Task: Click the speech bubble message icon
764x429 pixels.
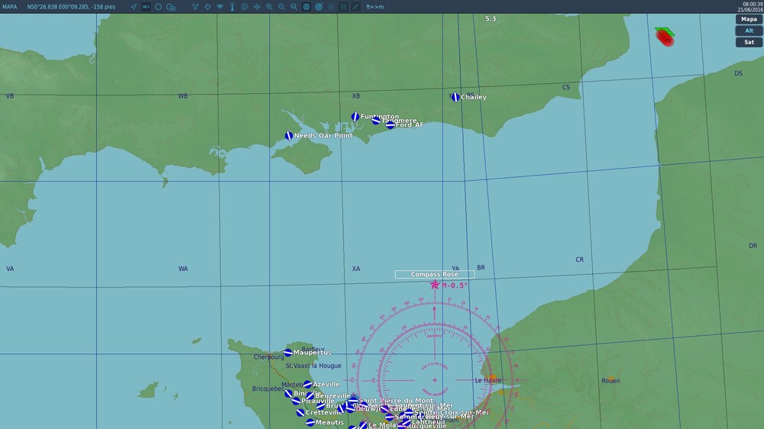Action: coord(244,7)
